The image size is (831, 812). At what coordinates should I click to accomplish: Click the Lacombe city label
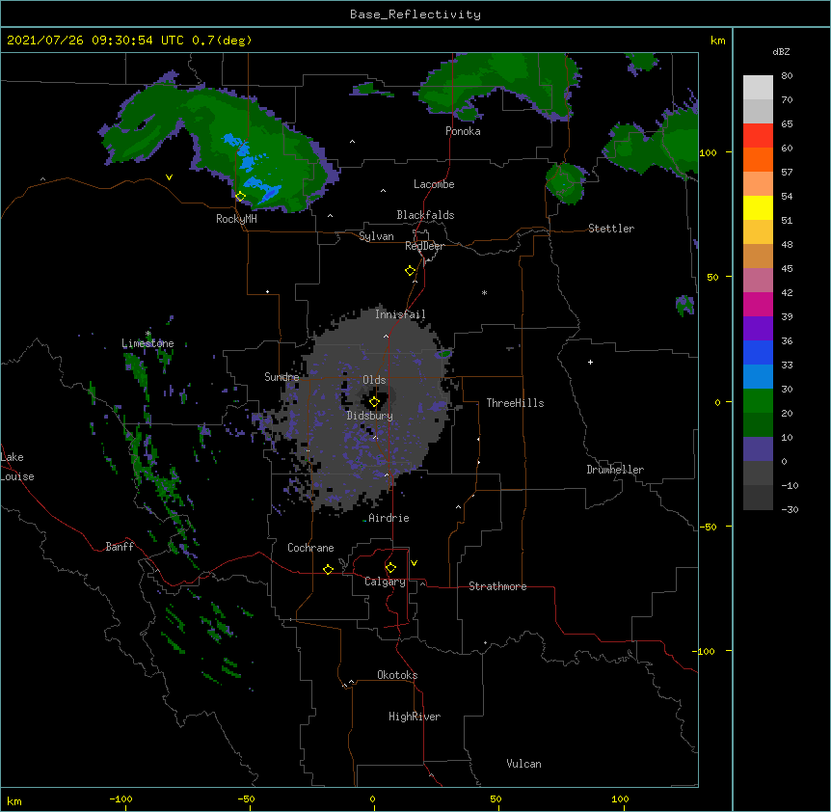(434, 184)
